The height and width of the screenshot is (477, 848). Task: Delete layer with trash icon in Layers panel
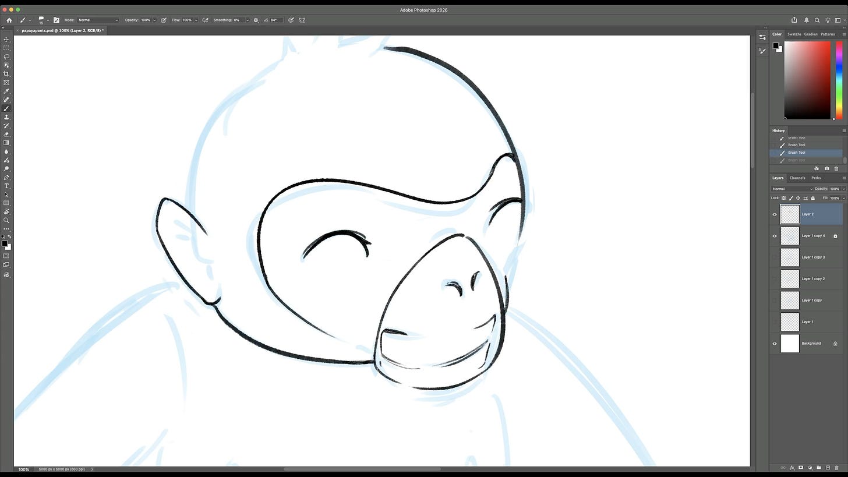[837, 468]
